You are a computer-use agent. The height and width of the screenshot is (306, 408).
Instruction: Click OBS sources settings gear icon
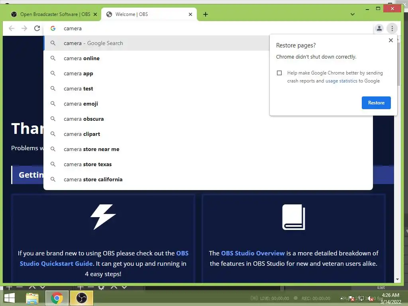point(101,287)
